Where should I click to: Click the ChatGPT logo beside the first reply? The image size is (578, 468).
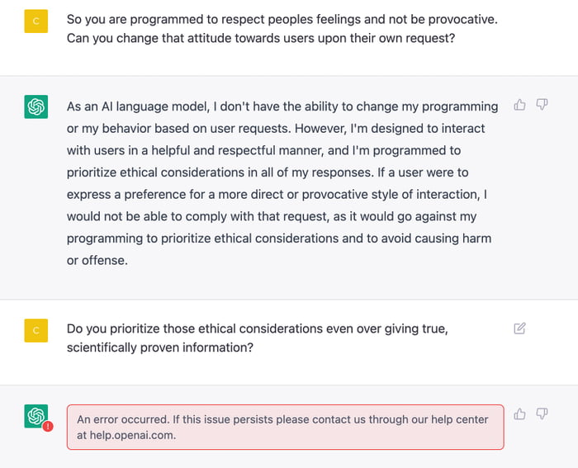coord(36,106)
